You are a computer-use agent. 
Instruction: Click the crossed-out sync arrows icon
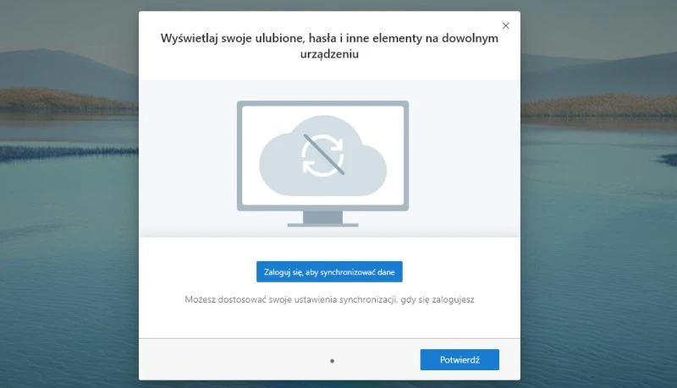pyautogui.click(x=322, y=156)
